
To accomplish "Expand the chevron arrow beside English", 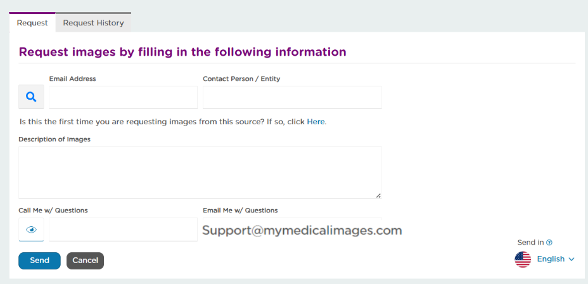I will click(572, 259).
